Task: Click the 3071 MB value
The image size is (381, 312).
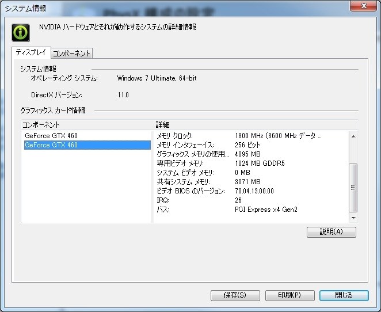Action: click(247, 182)
